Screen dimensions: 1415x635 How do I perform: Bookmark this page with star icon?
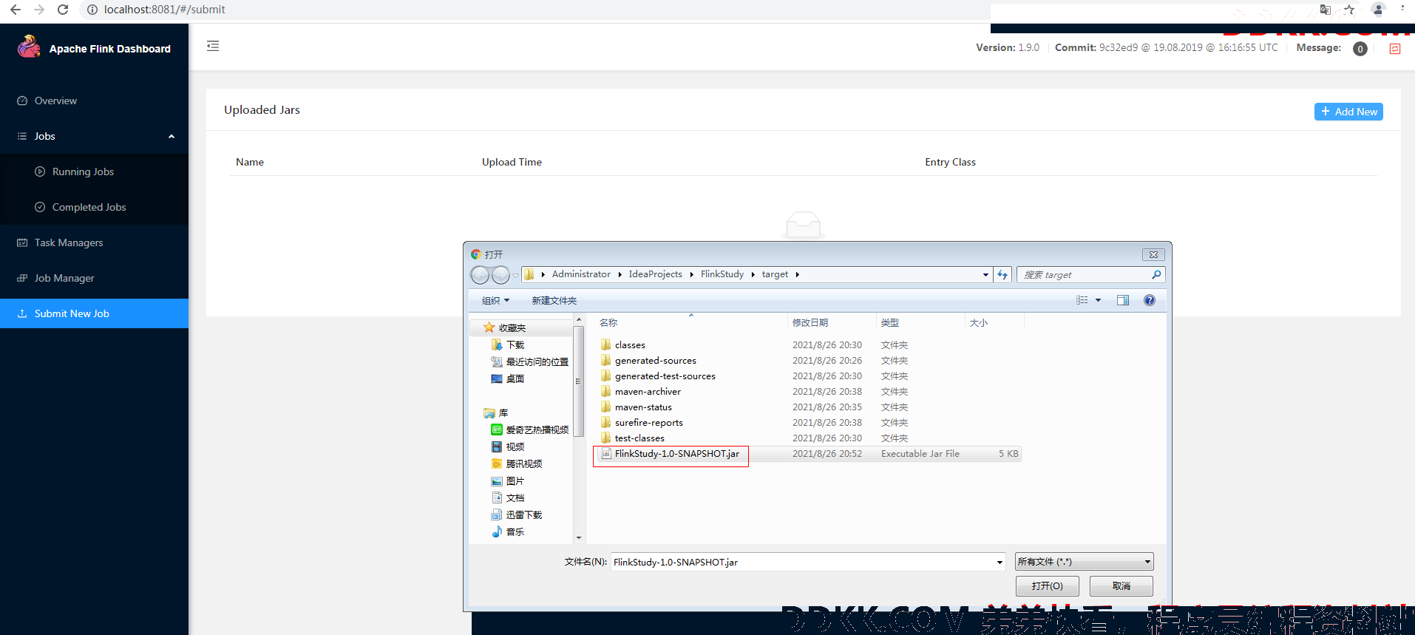1349,10
